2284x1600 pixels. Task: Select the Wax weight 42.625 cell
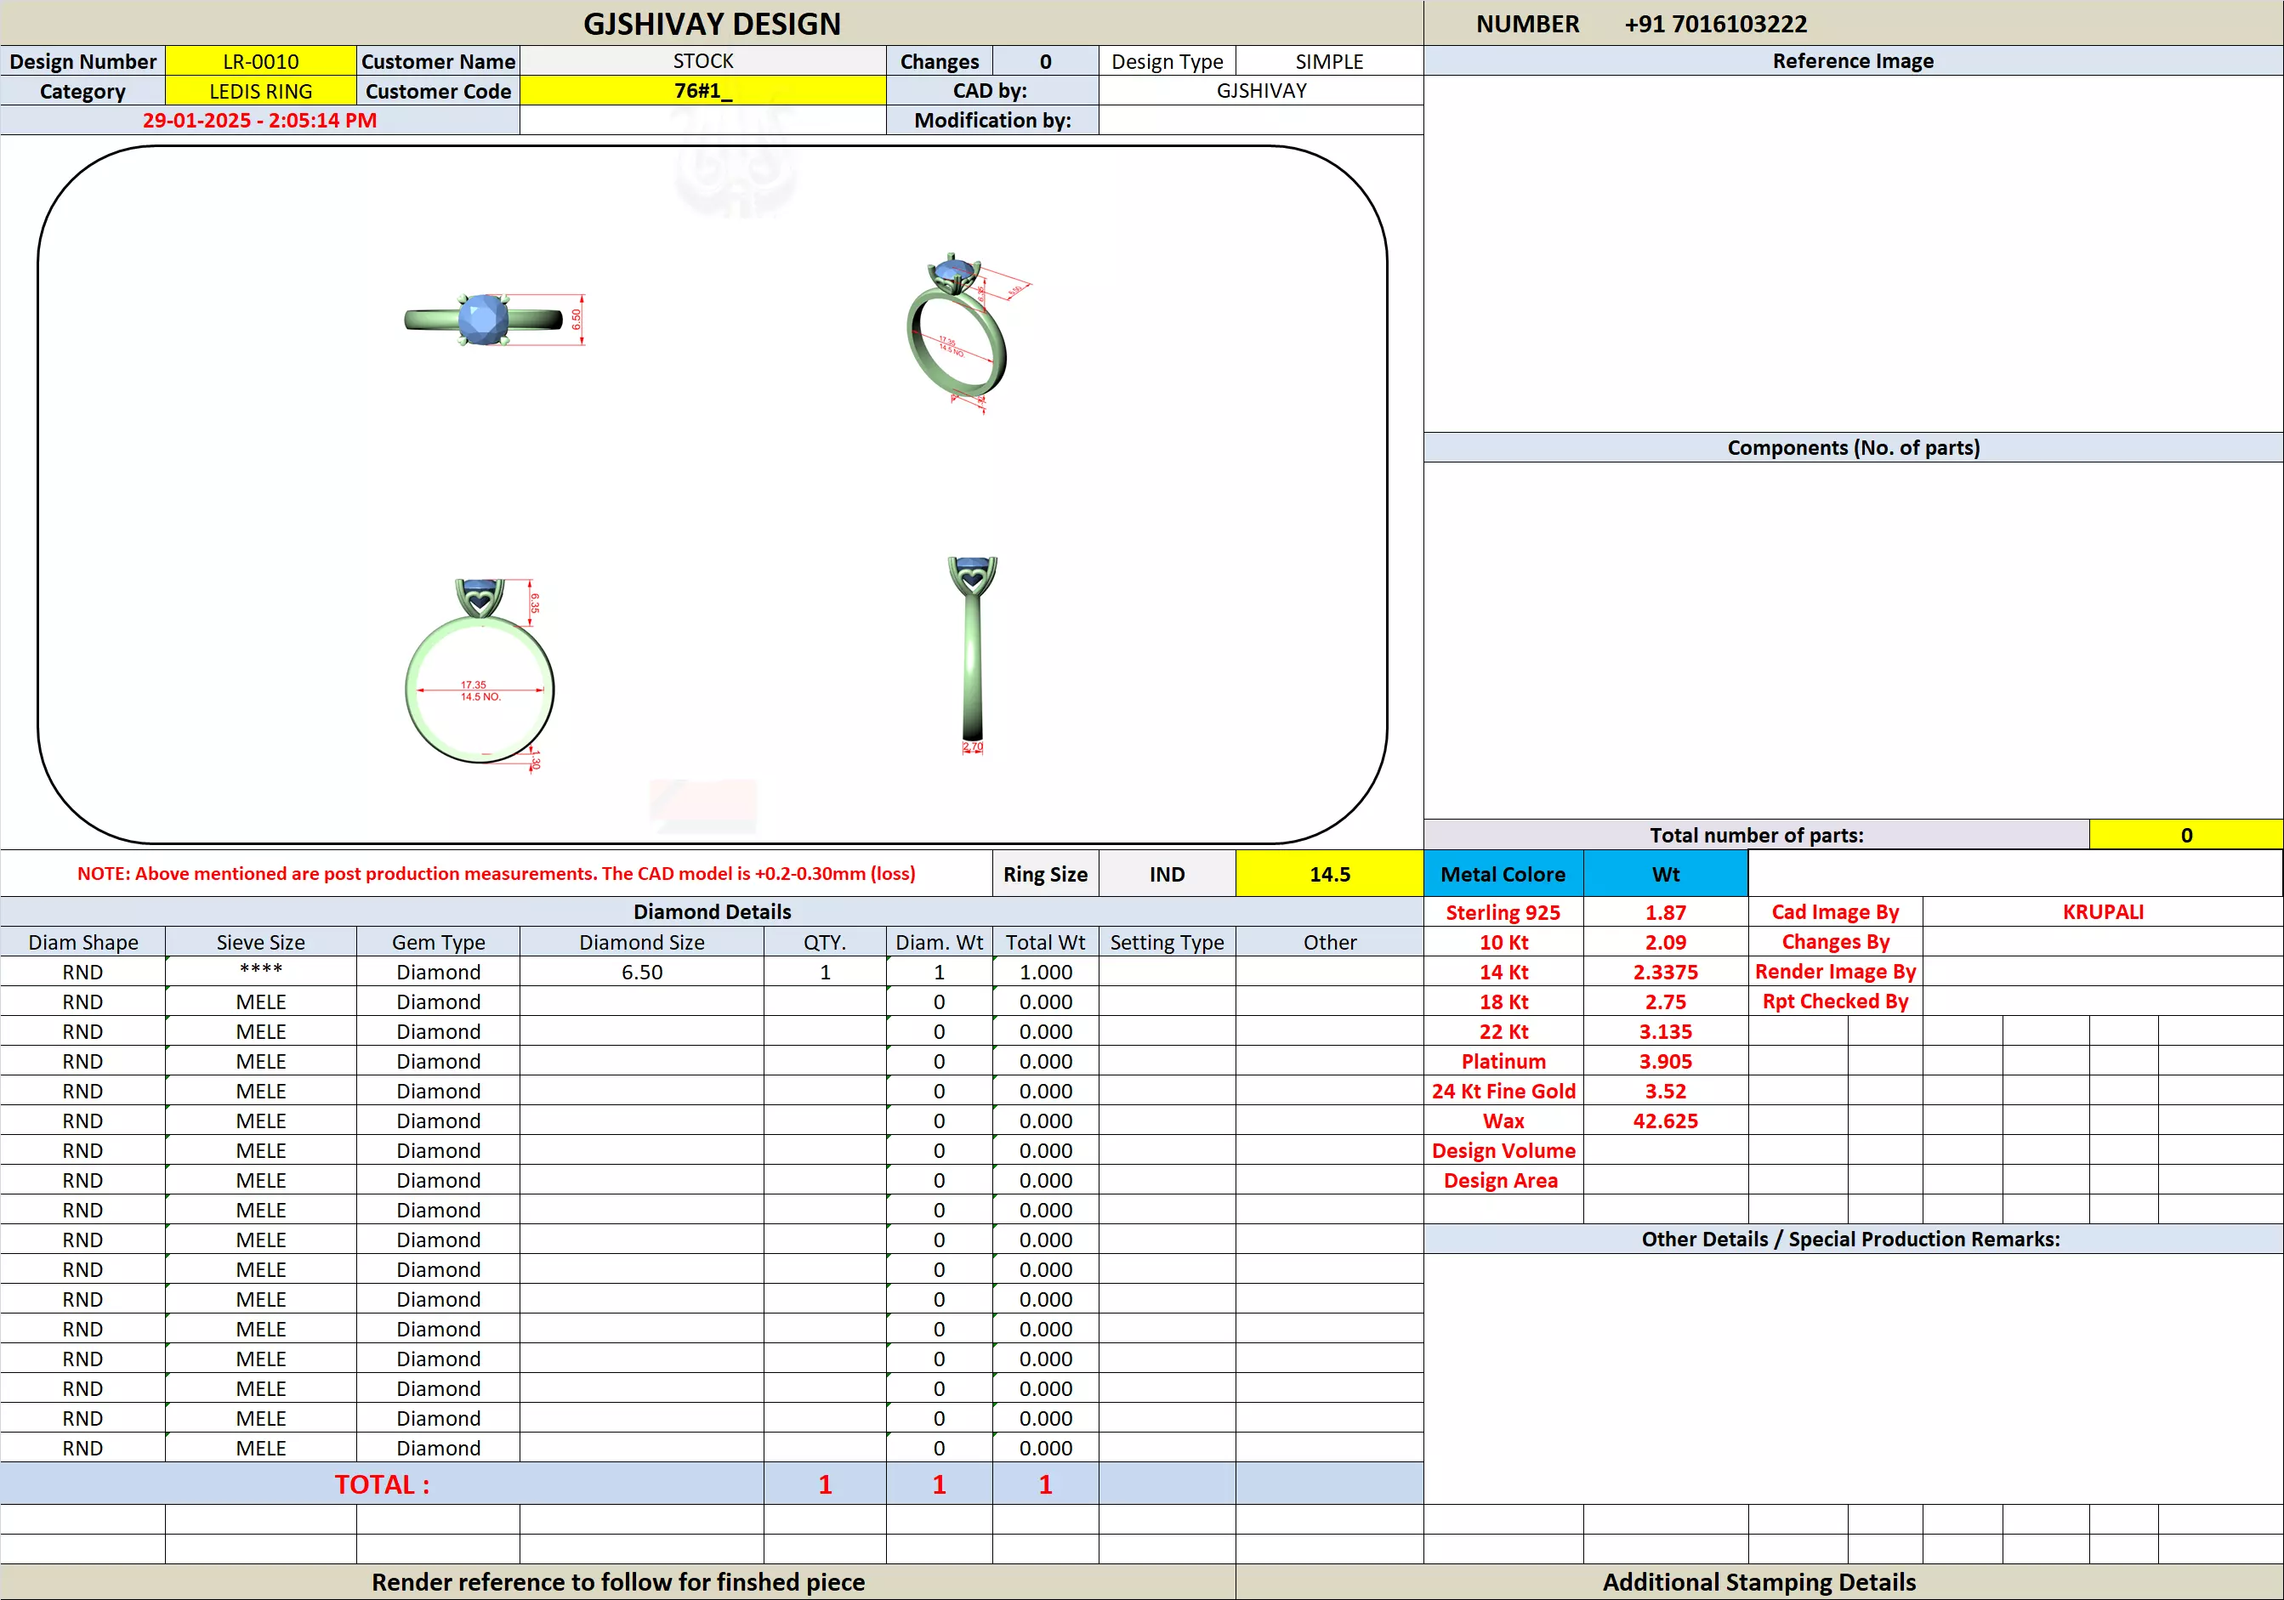click(x=1665, y=1121)
